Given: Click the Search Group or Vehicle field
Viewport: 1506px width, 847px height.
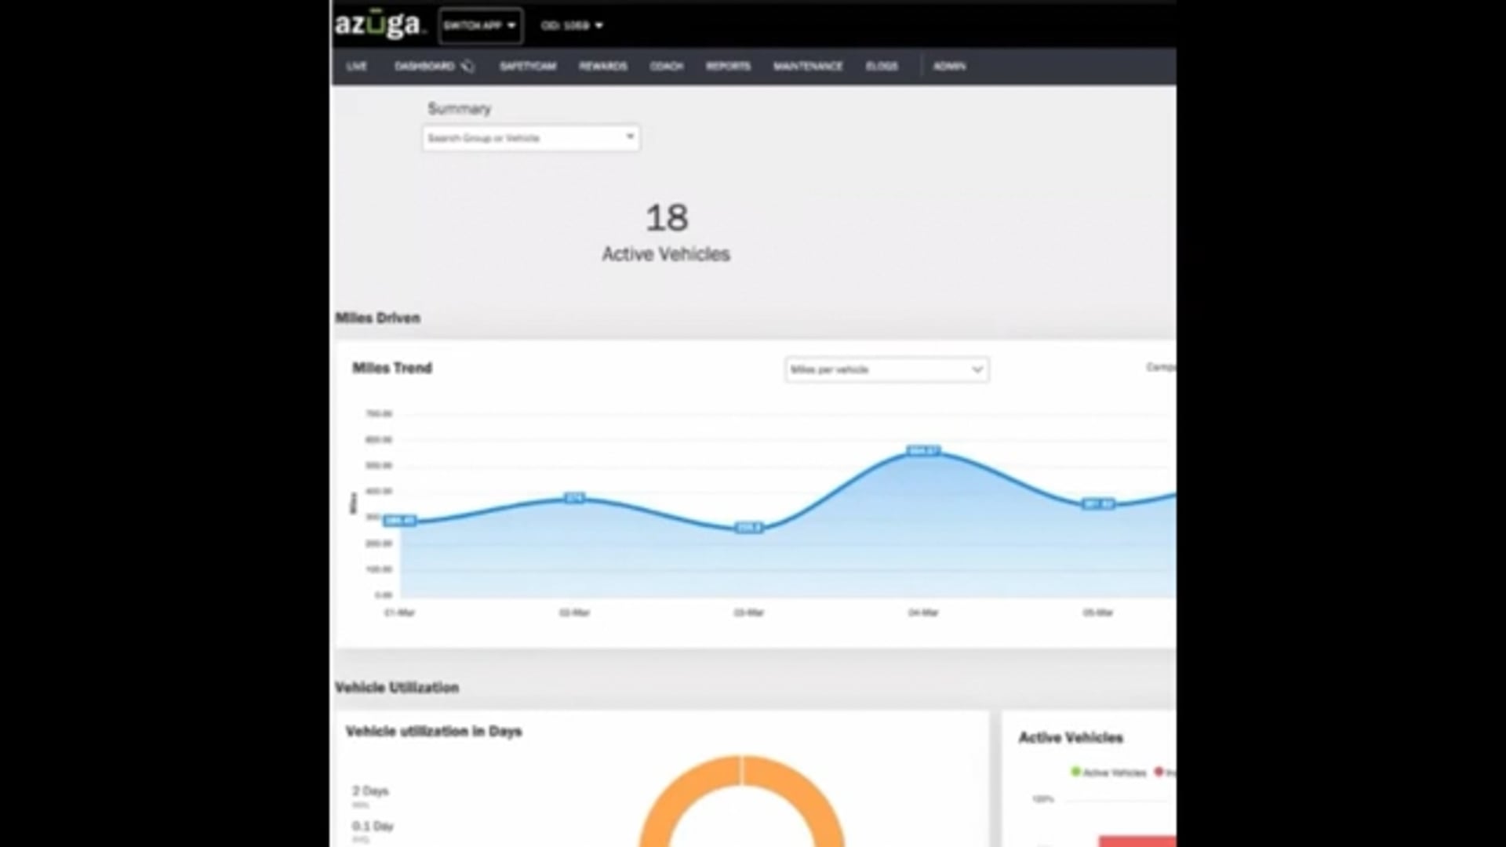Looking at the screenshot, I should pyautogui.click(x=531, y=138).
